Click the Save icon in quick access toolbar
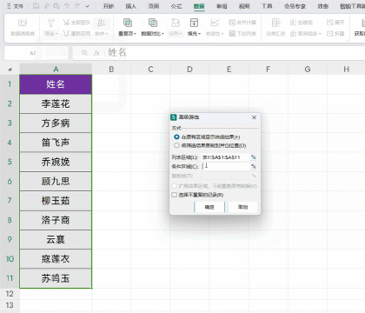Viewport: 365px width, 313px height. (36, 6)
